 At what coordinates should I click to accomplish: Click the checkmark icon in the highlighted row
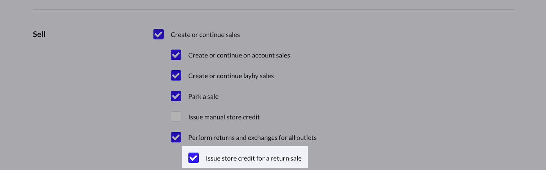click(193, 158)
